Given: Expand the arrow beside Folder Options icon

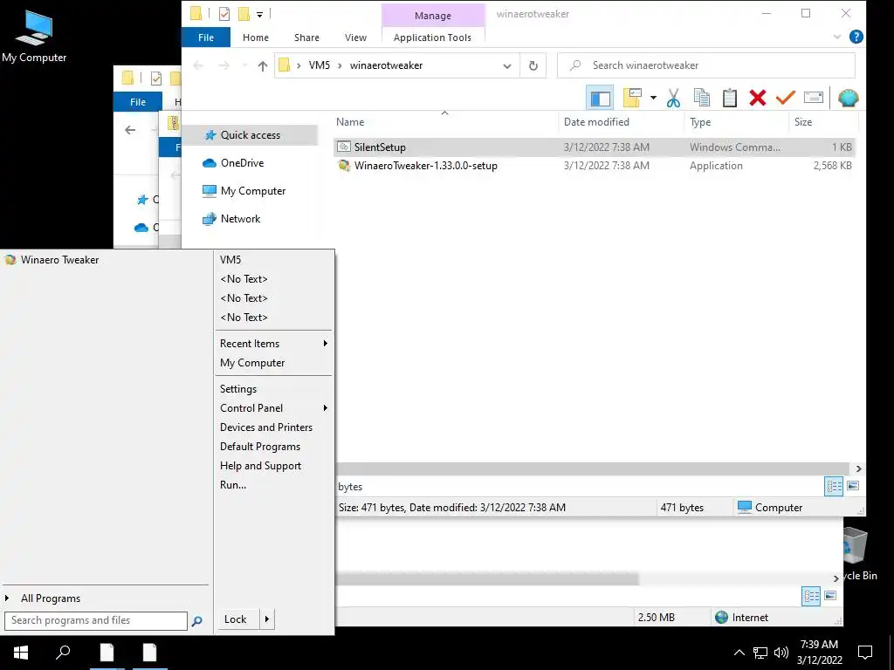Looking at the screenshot, I should pos(653,98).
